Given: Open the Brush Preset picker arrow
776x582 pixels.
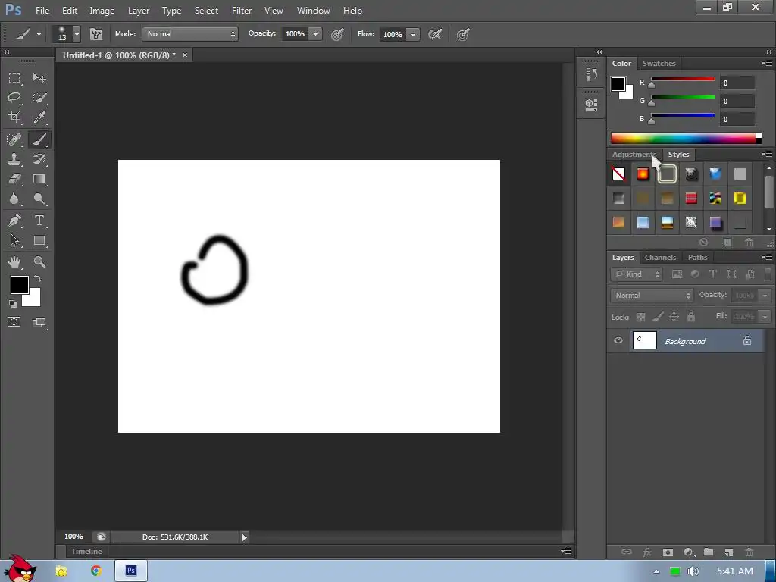Looking at the screenshot, I should point(77,34).
